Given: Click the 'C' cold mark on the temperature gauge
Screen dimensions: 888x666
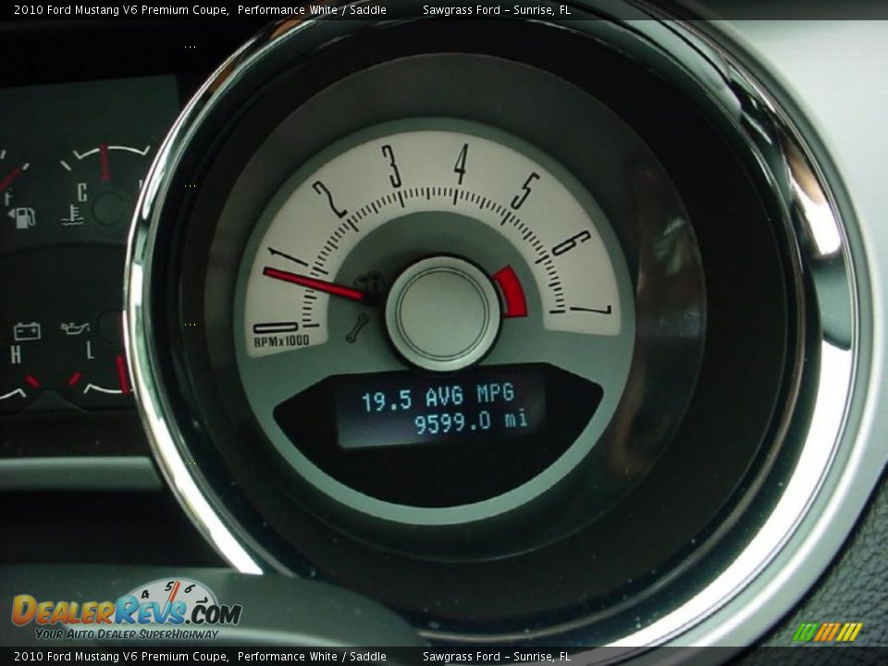Looking at the screenshot, I should point(82,192).
